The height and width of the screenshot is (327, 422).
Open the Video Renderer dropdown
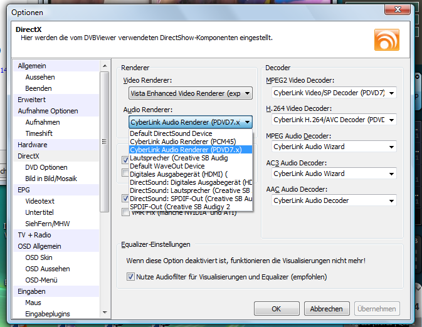pos(191,93)
